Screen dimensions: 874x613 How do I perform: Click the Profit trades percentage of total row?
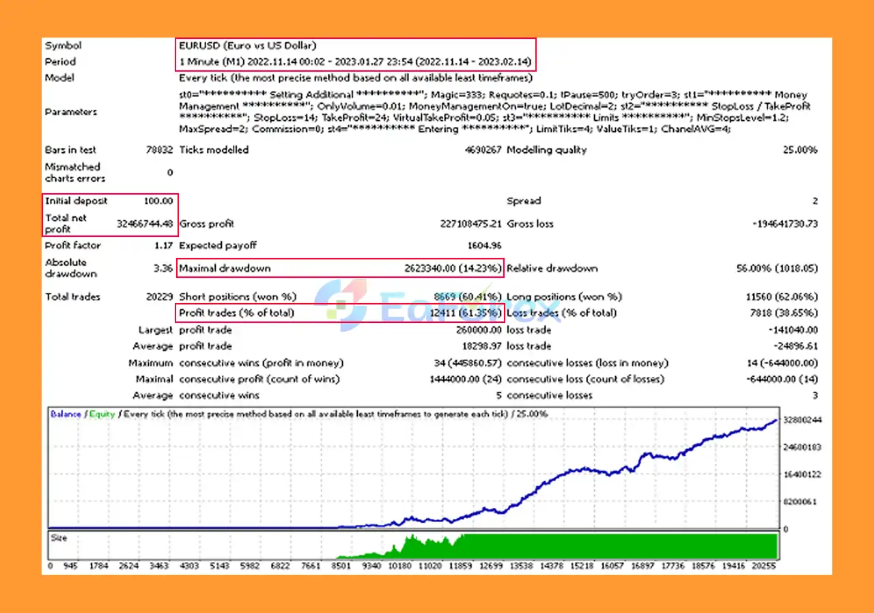[x=340, y=313]
